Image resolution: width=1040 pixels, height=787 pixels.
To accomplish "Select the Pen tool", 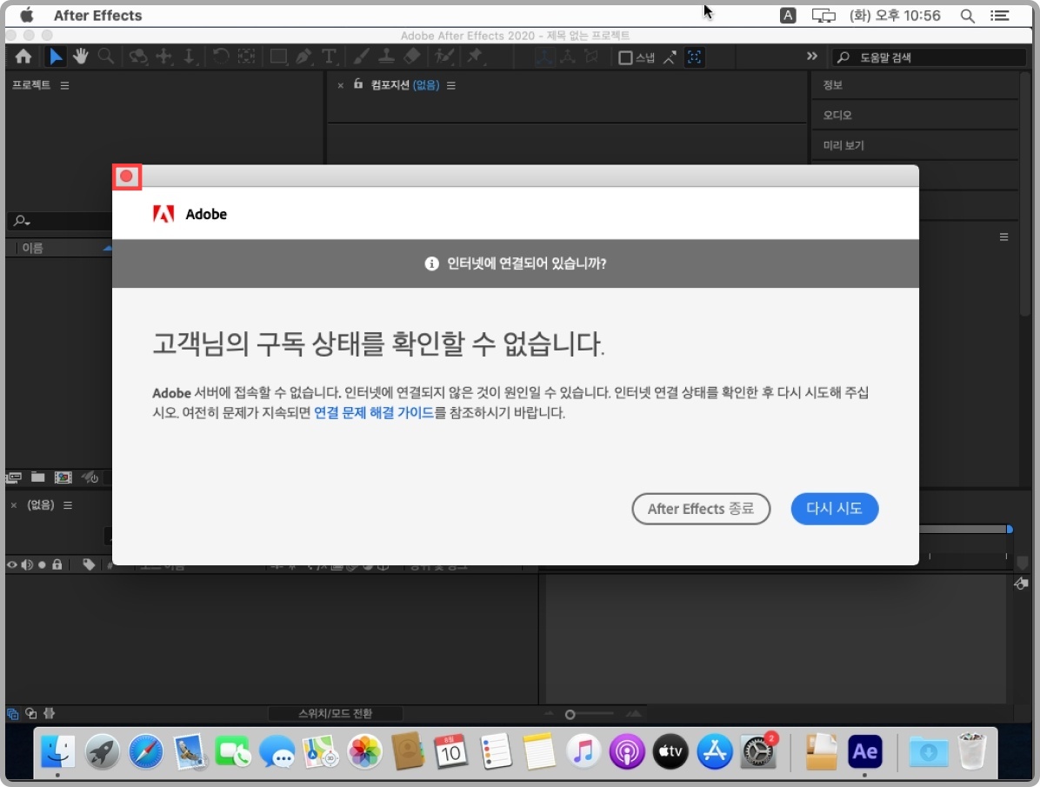I will click(x=303, y=56).
